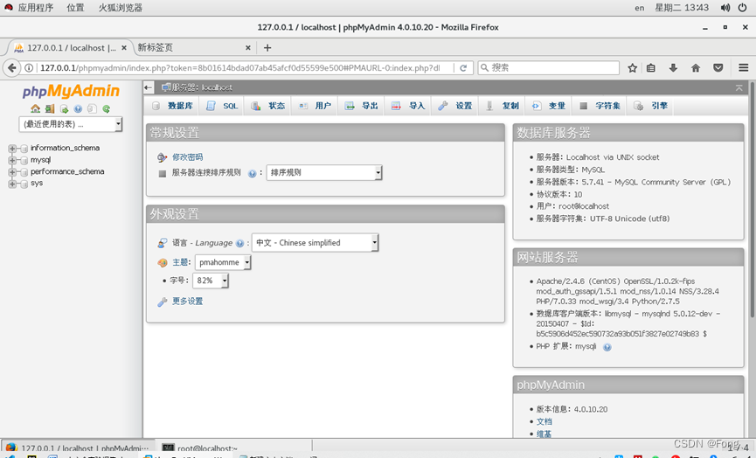Open Pocket shield icon in toolbar
This screenshot has height=458, width=756.
coord(718,68)
